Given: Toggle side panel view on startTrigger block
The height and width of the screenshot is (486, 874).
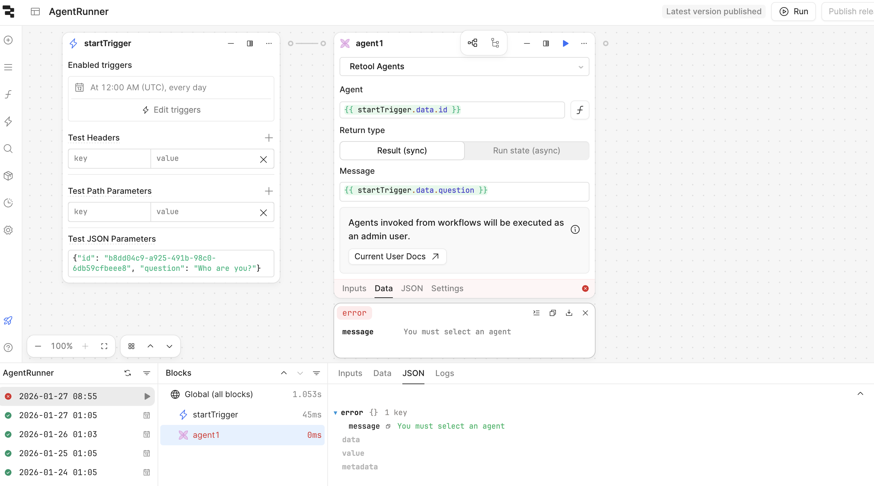Looking at the screenshot, I should (250, 43).
